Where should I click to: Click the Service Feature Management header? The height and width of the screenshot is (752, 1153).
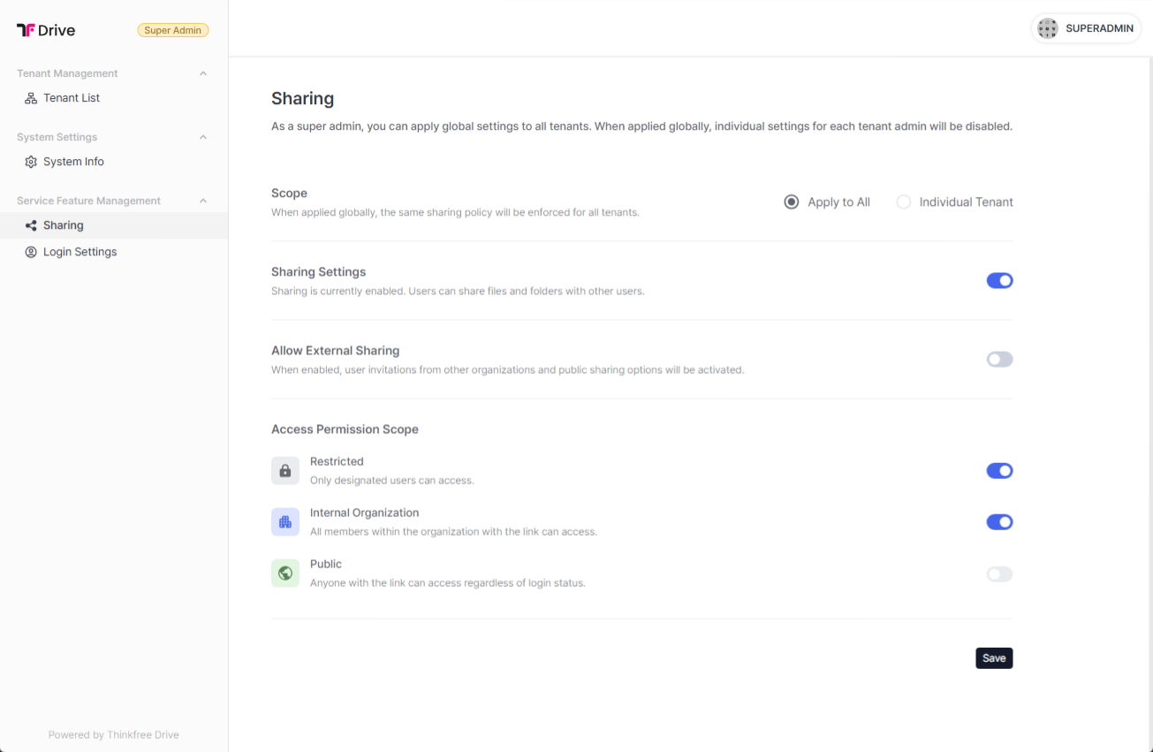pos(88,201)
